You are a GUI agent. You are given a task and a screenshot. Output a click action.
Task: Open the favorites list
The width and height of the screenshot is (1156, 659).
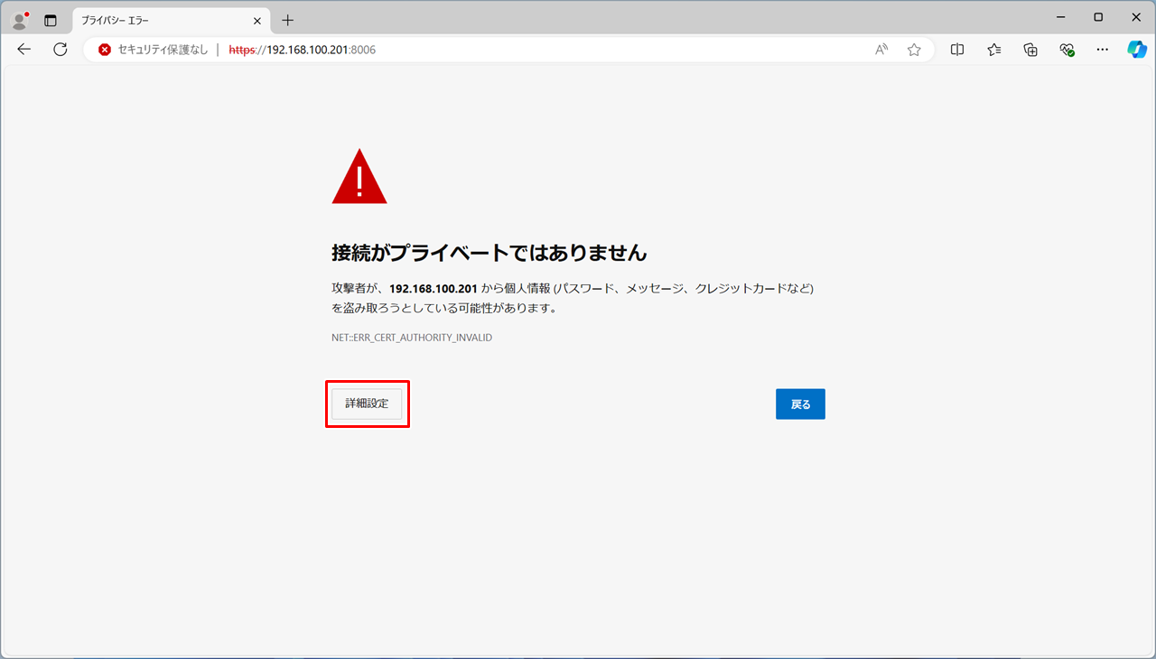click(993, 50)
